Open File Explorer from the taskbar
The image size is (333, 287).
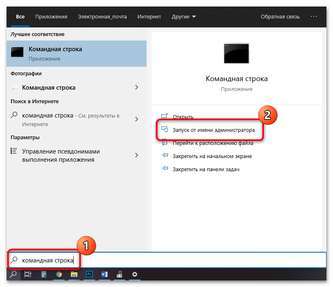point(74,275)
